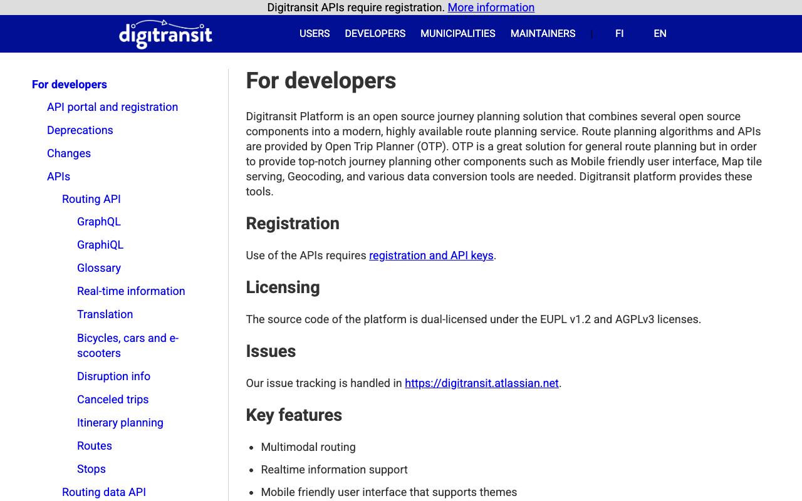Open the USERS menu item

click(x=315, y=34)
